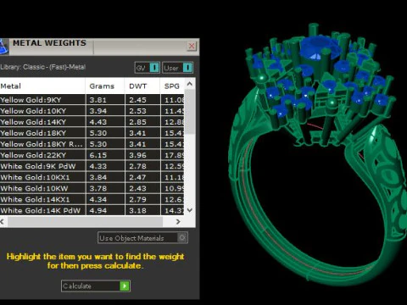Click the table scroll down arrow
This screenshot has width=407, height=305.
pos(190,210)
